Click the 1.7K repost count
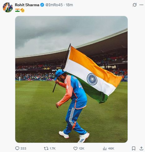The image size is (145, 152). pos(53,149)
